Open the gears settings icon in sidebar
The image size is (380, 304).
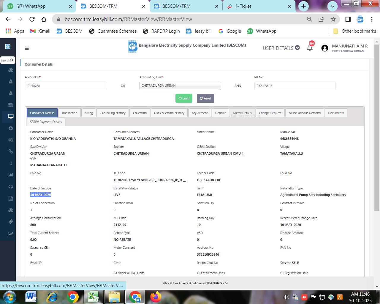[11, 140]
